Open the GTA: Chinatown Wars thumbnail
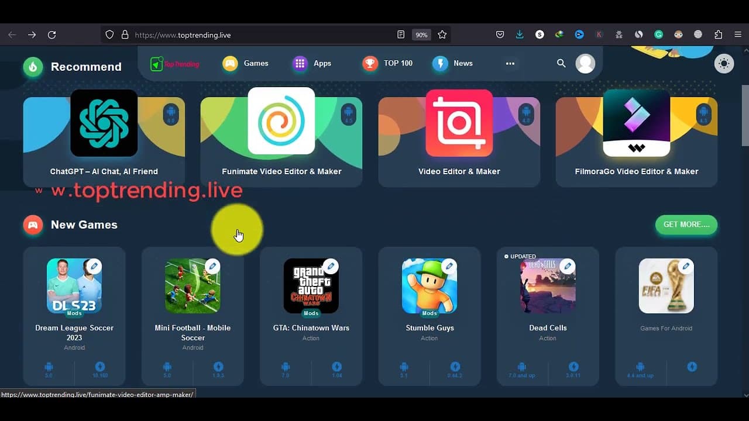This screenshot has height=421, width=749. point(311,286)
